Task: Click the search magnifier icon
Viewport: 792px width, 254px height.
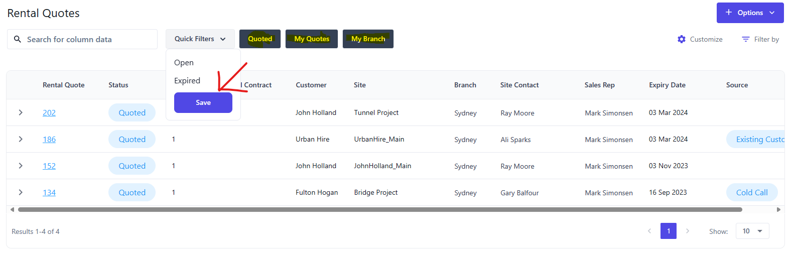Action: coord(18,39)
